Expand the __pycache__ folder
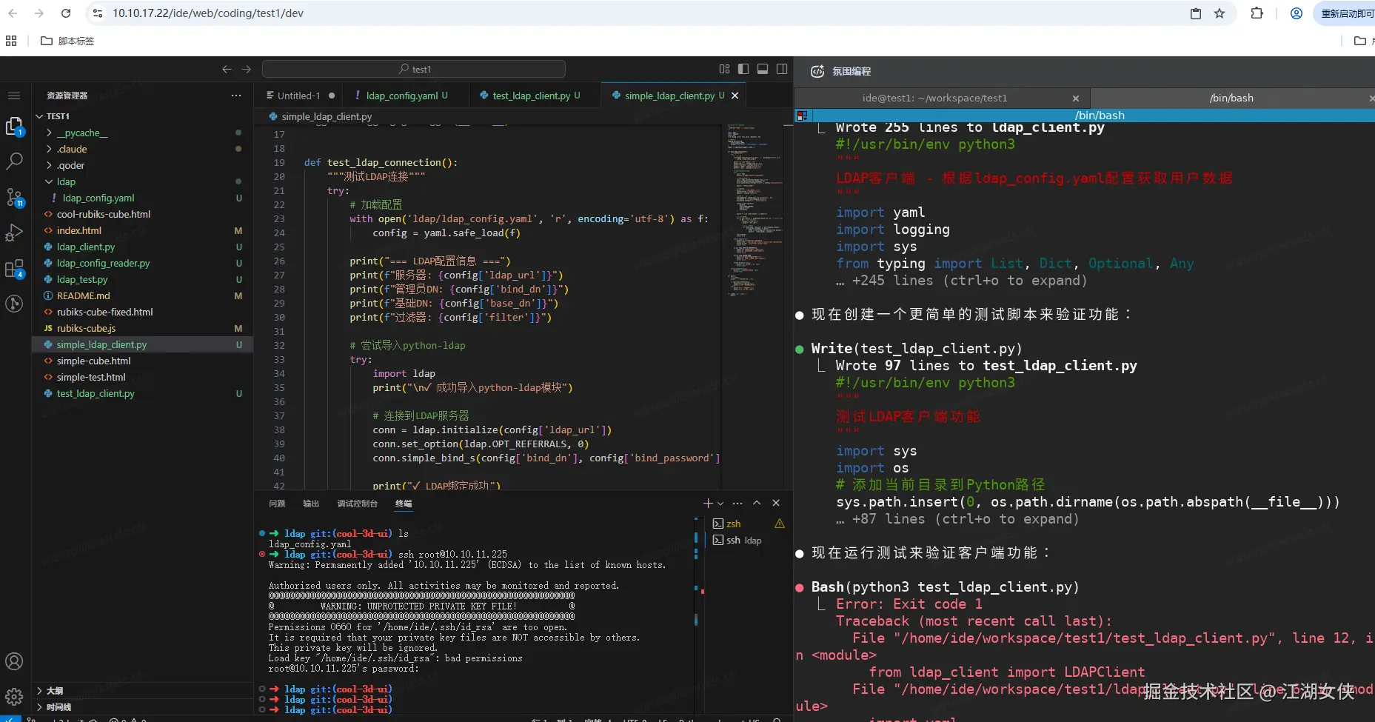This screenshot has height=722, width=1375. [x=81, y=133]
